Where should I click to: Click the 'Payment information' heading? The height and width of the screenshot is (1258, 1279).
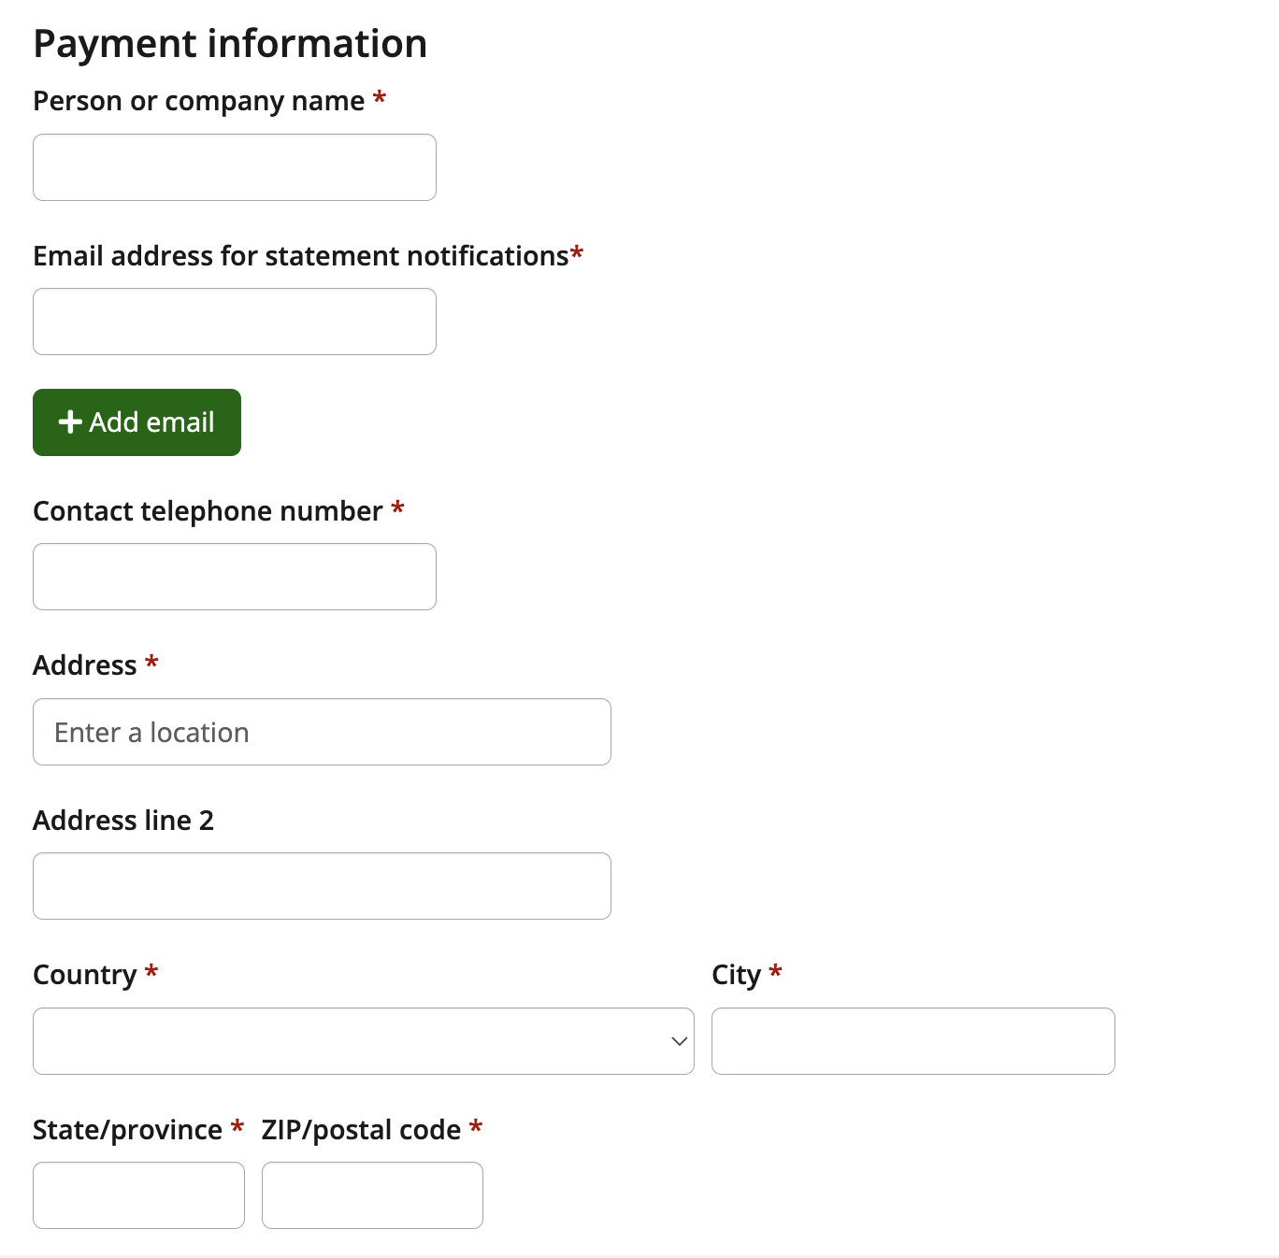230,44
